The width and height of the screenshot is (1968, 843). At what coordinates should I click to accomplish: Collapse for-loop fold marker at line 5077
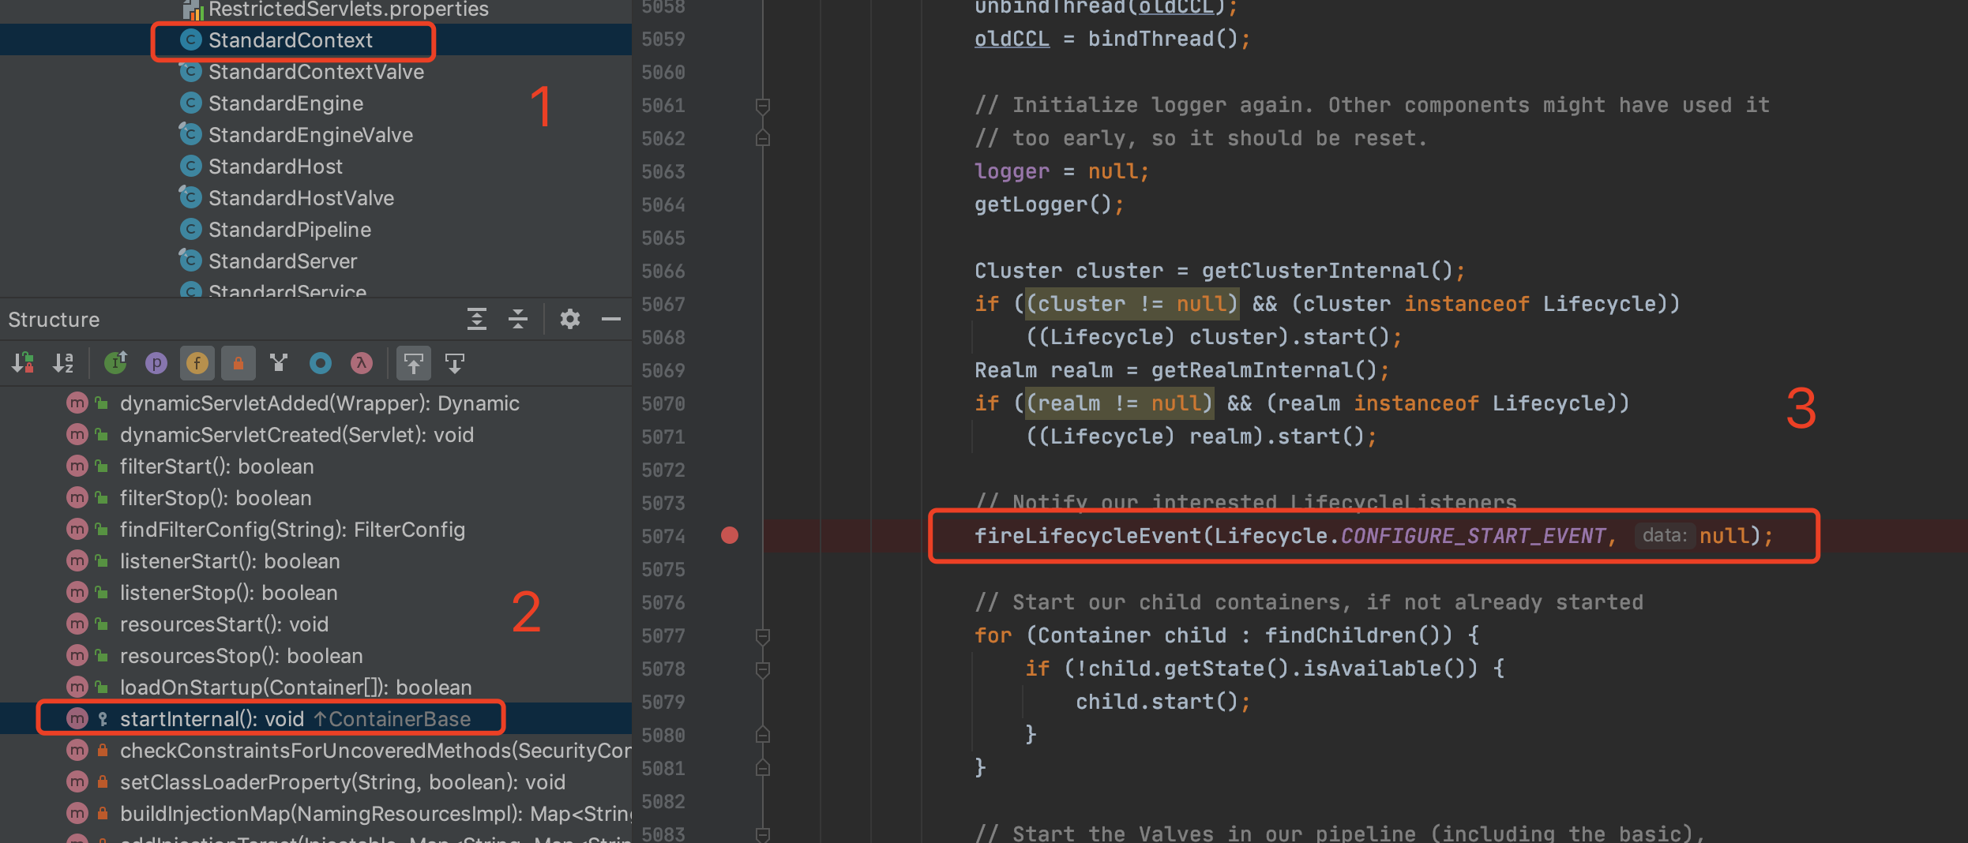763,635
